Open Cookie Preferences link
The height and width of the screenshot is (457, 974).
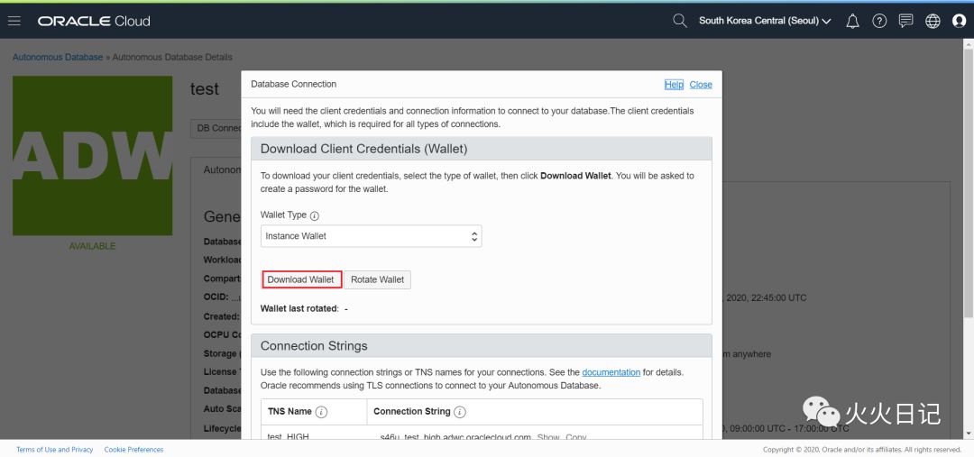133,450
